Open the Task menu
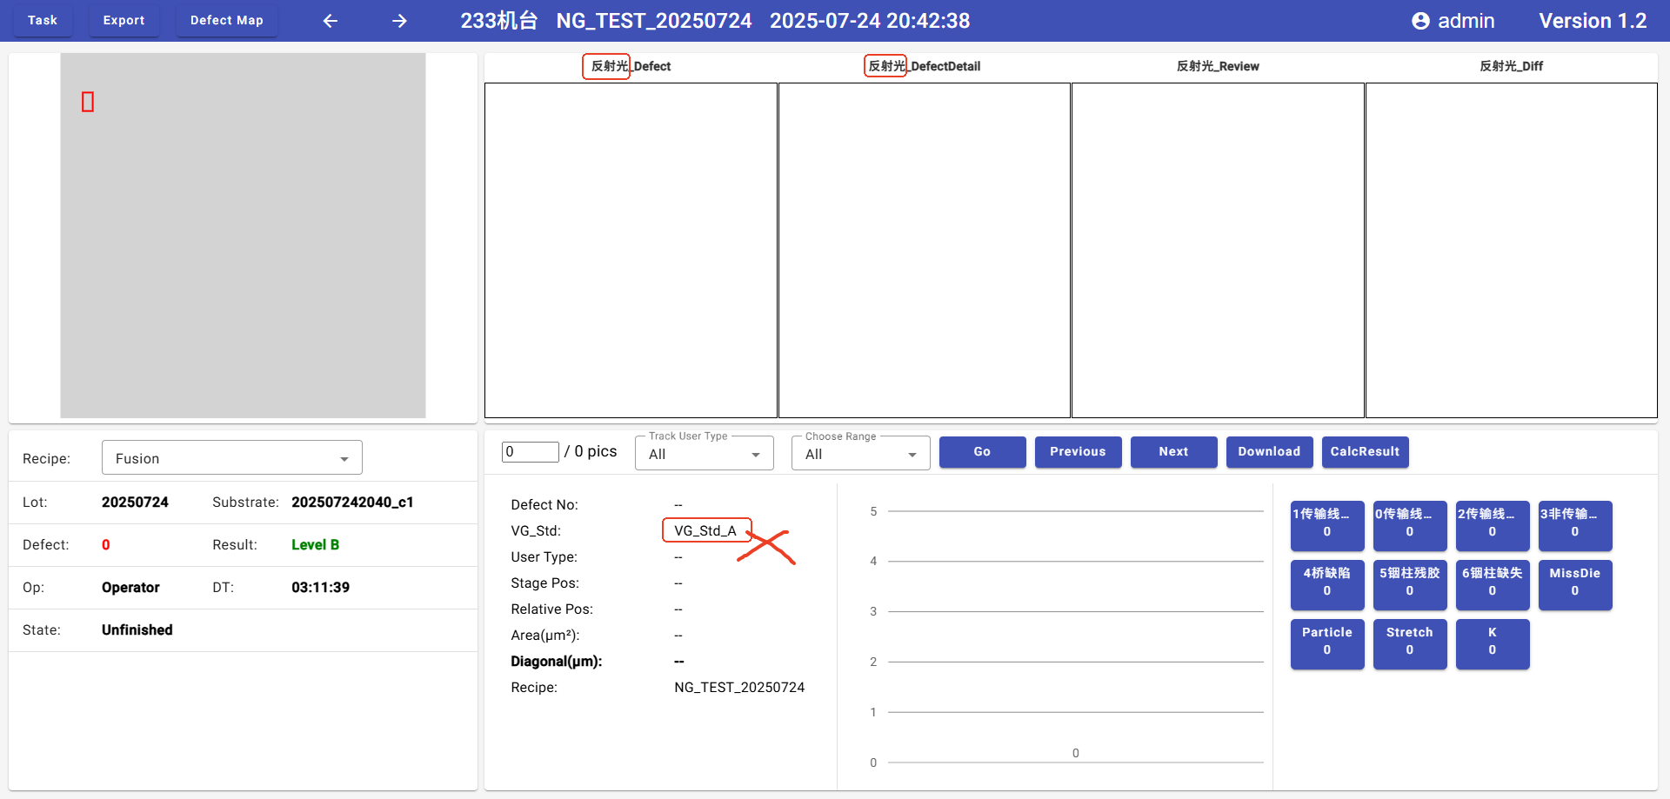Image resolution: width=1670 pixels, height=799 pixels. pyautogui.click(x=42, y=20)
